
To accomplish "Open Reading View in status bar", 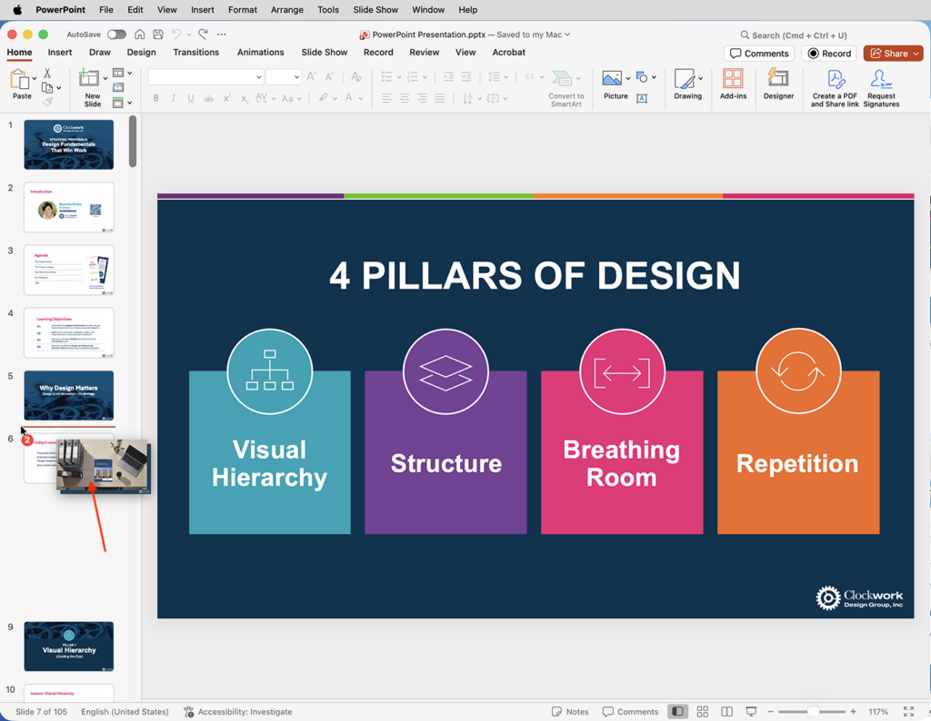I will 726,712.
